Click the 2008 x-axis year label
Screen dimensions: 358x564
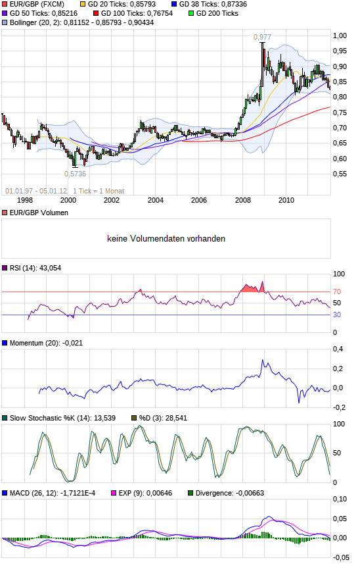click(x=243, y=200)
